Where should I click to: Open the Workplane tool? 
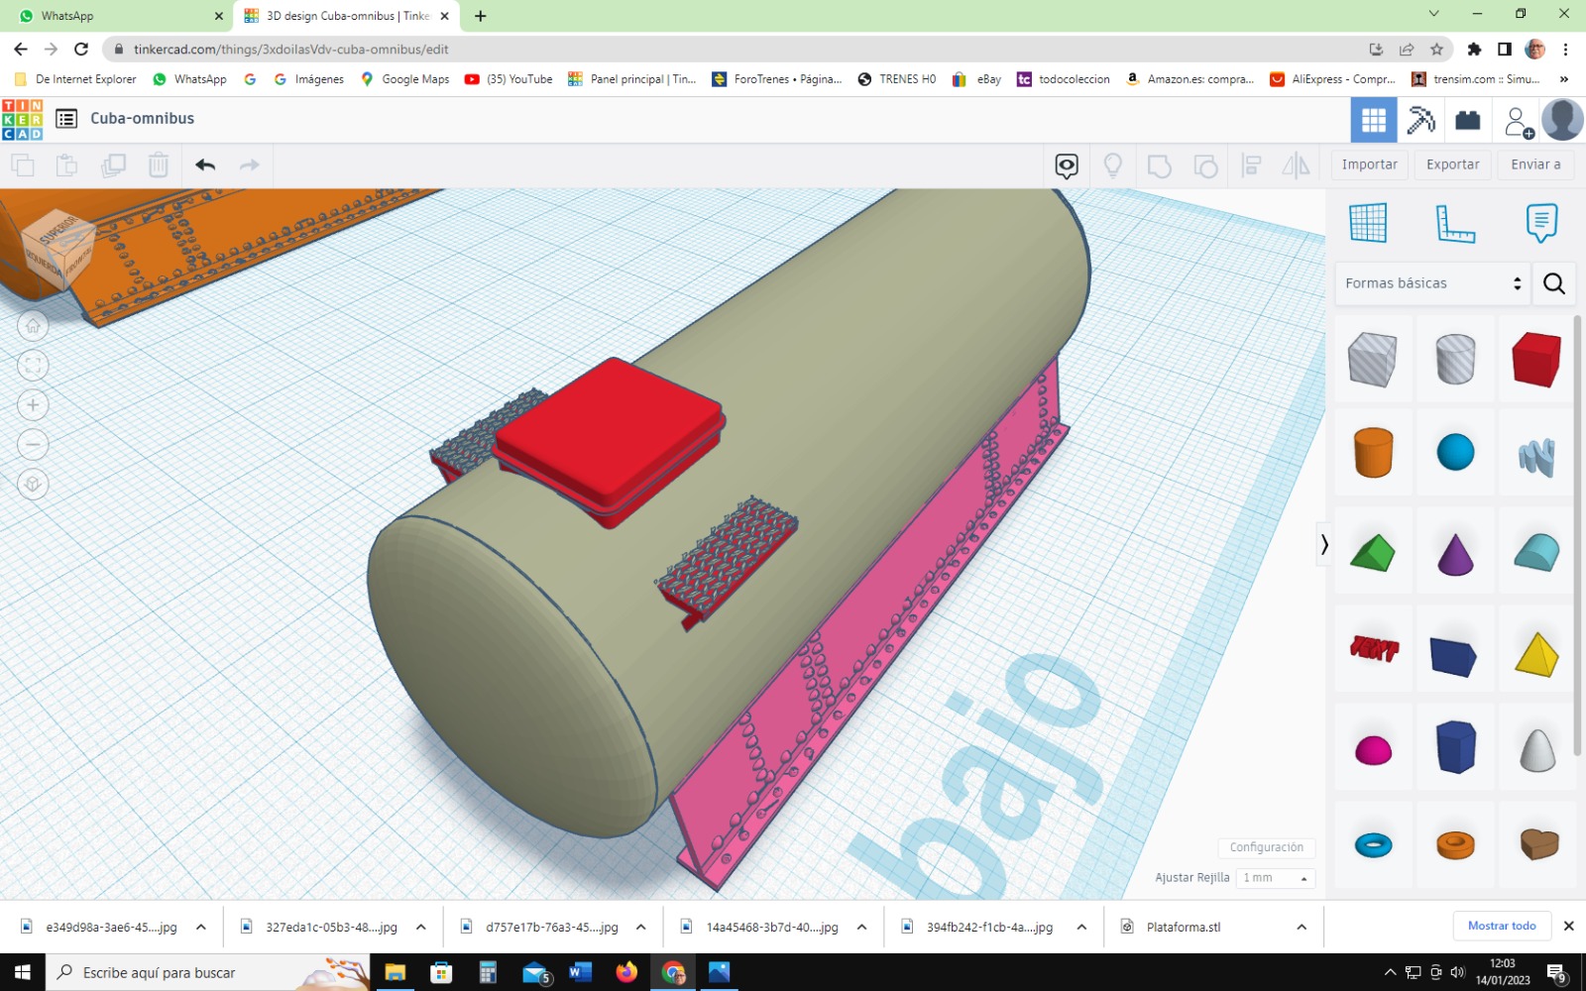(x=1368, y=223)
